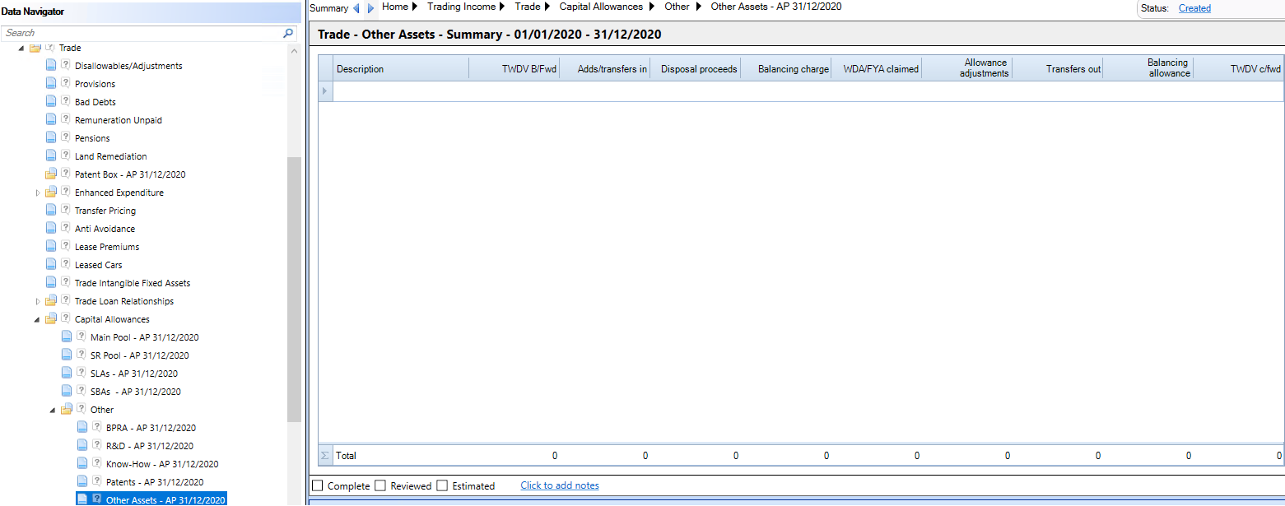Screen dimensions: 1285x506
Task: Click the document icon beside Provisions
Action: click(51, 84)
